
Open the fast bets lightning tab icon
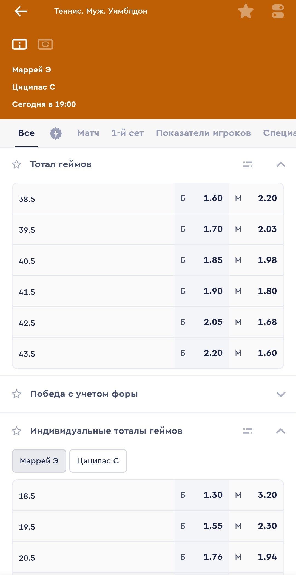[x=56, y=133]
